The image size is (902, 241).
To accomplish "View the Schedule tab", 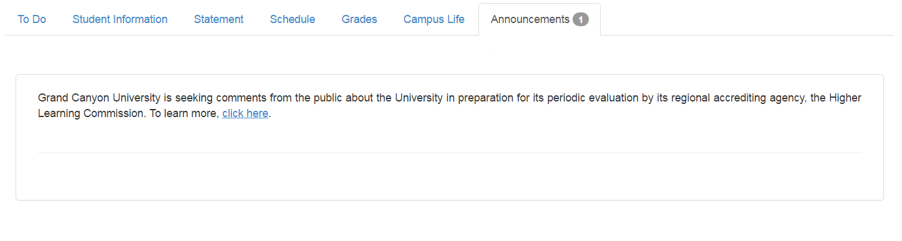I will click(293, 19).
